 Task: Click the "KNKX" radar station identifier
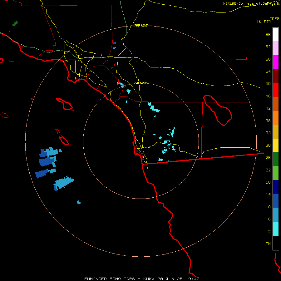149,279
